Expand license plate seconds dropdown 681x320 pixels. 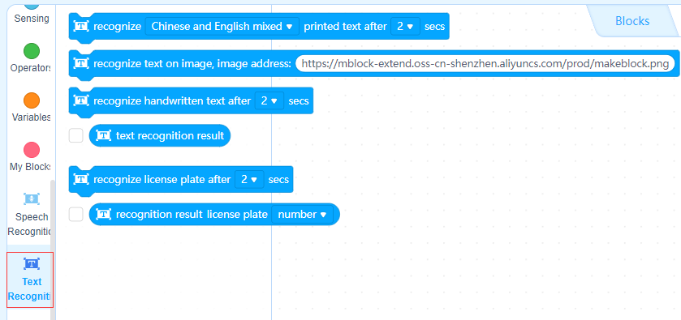coord(249,180)
